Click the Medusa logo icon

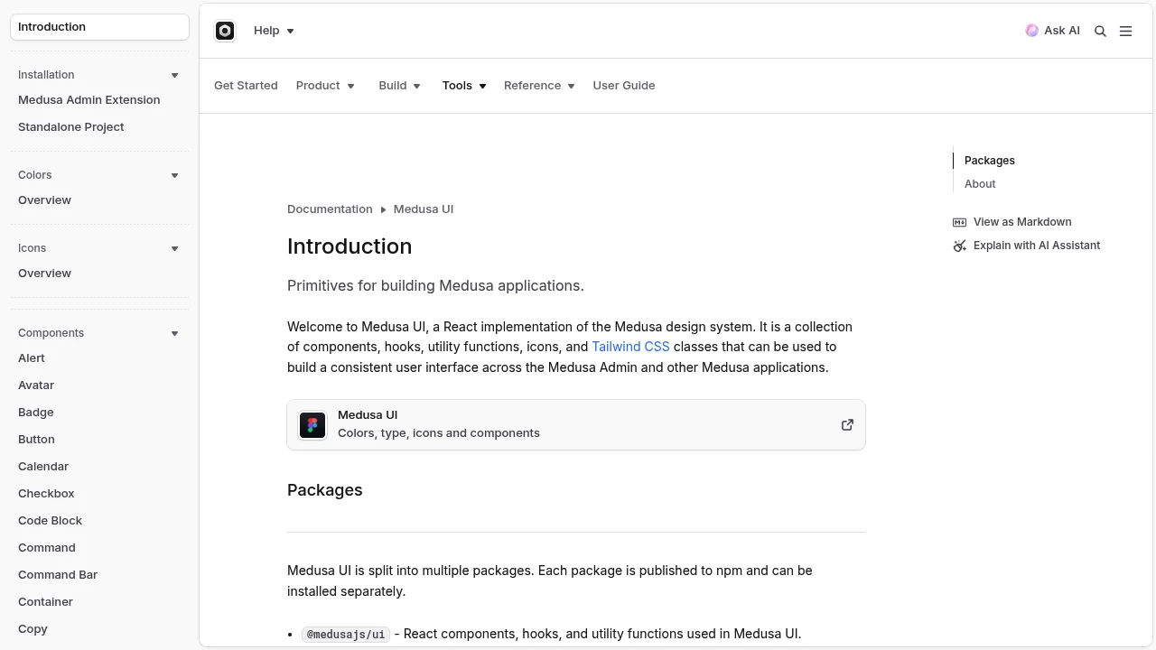225,31
